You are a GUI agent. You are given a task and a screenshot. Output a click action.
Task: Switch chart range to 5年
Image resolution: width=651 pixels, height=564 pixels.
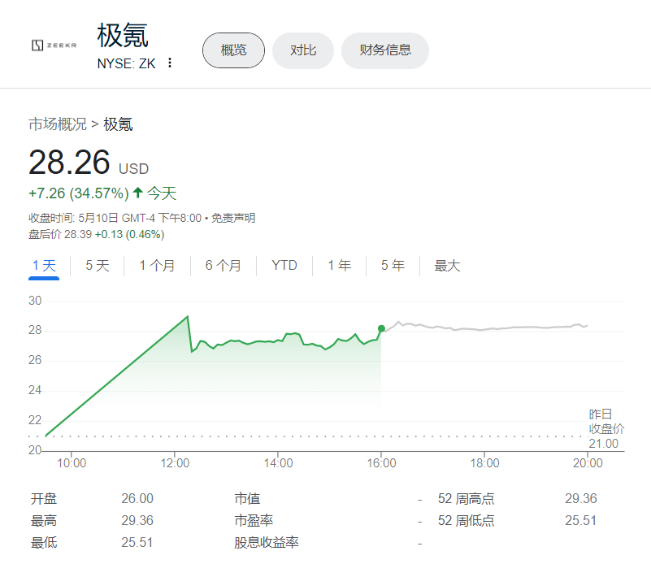tap(393, 265)
